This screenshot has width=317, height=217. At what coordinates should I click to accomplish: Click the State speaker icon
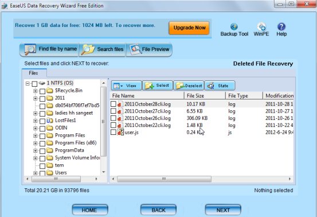tap(211, 86)
